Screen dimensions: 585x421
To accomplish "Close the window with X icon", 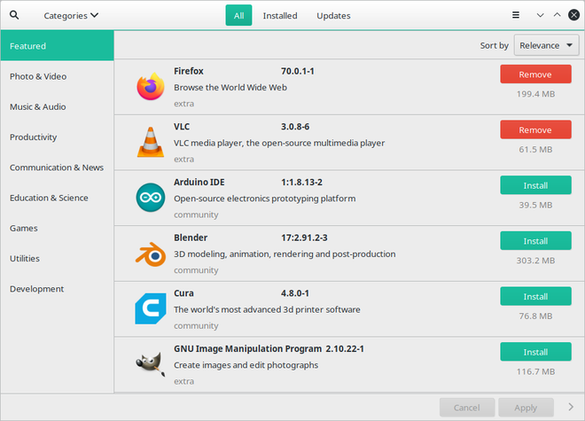I will point(573,15).
